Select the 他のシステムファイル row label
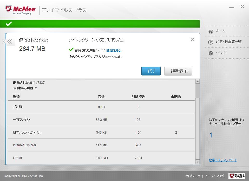 [x=27, y=132]
